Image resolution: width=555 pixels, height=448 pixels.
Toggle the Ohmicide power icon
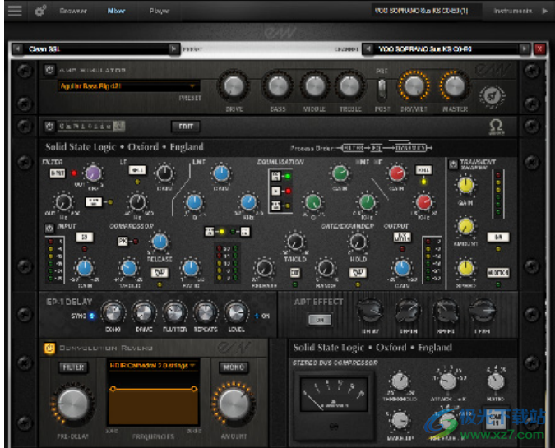tap(49, 126)
